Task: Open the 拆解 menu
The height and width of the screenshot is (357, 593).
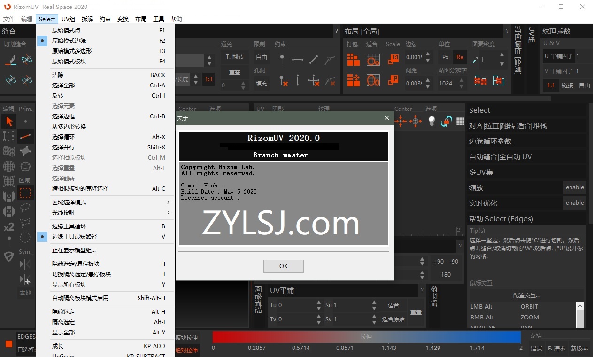Action: (x=87, y=19)
